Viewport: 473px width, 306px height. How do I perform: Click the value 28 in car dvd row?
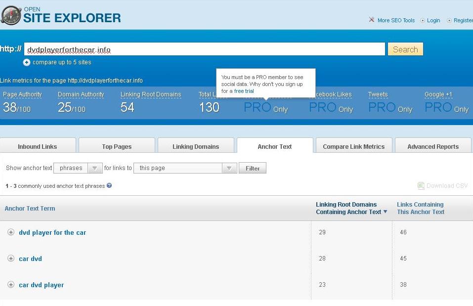tap(322, 259)
